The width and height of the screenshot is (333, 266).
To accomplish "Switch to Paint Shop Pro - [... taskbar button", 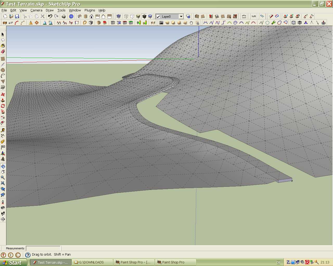I will point(134,262).
